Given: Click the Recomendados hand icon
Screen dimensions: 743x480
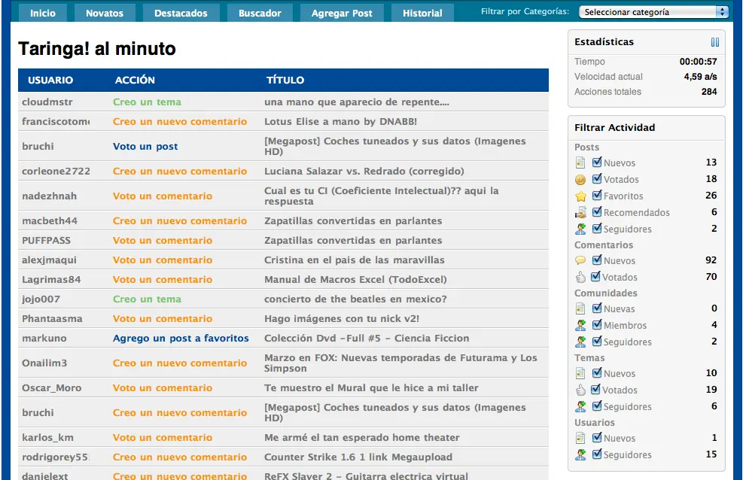Looking at the screenshot, I should click(x=580, y=213).
